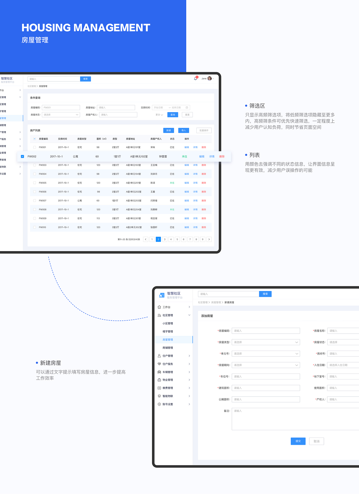Click the 房屋地址 filter input
The width and height of the screenshot is (359, 494).
pyautogui.click(x=116, y=108)
